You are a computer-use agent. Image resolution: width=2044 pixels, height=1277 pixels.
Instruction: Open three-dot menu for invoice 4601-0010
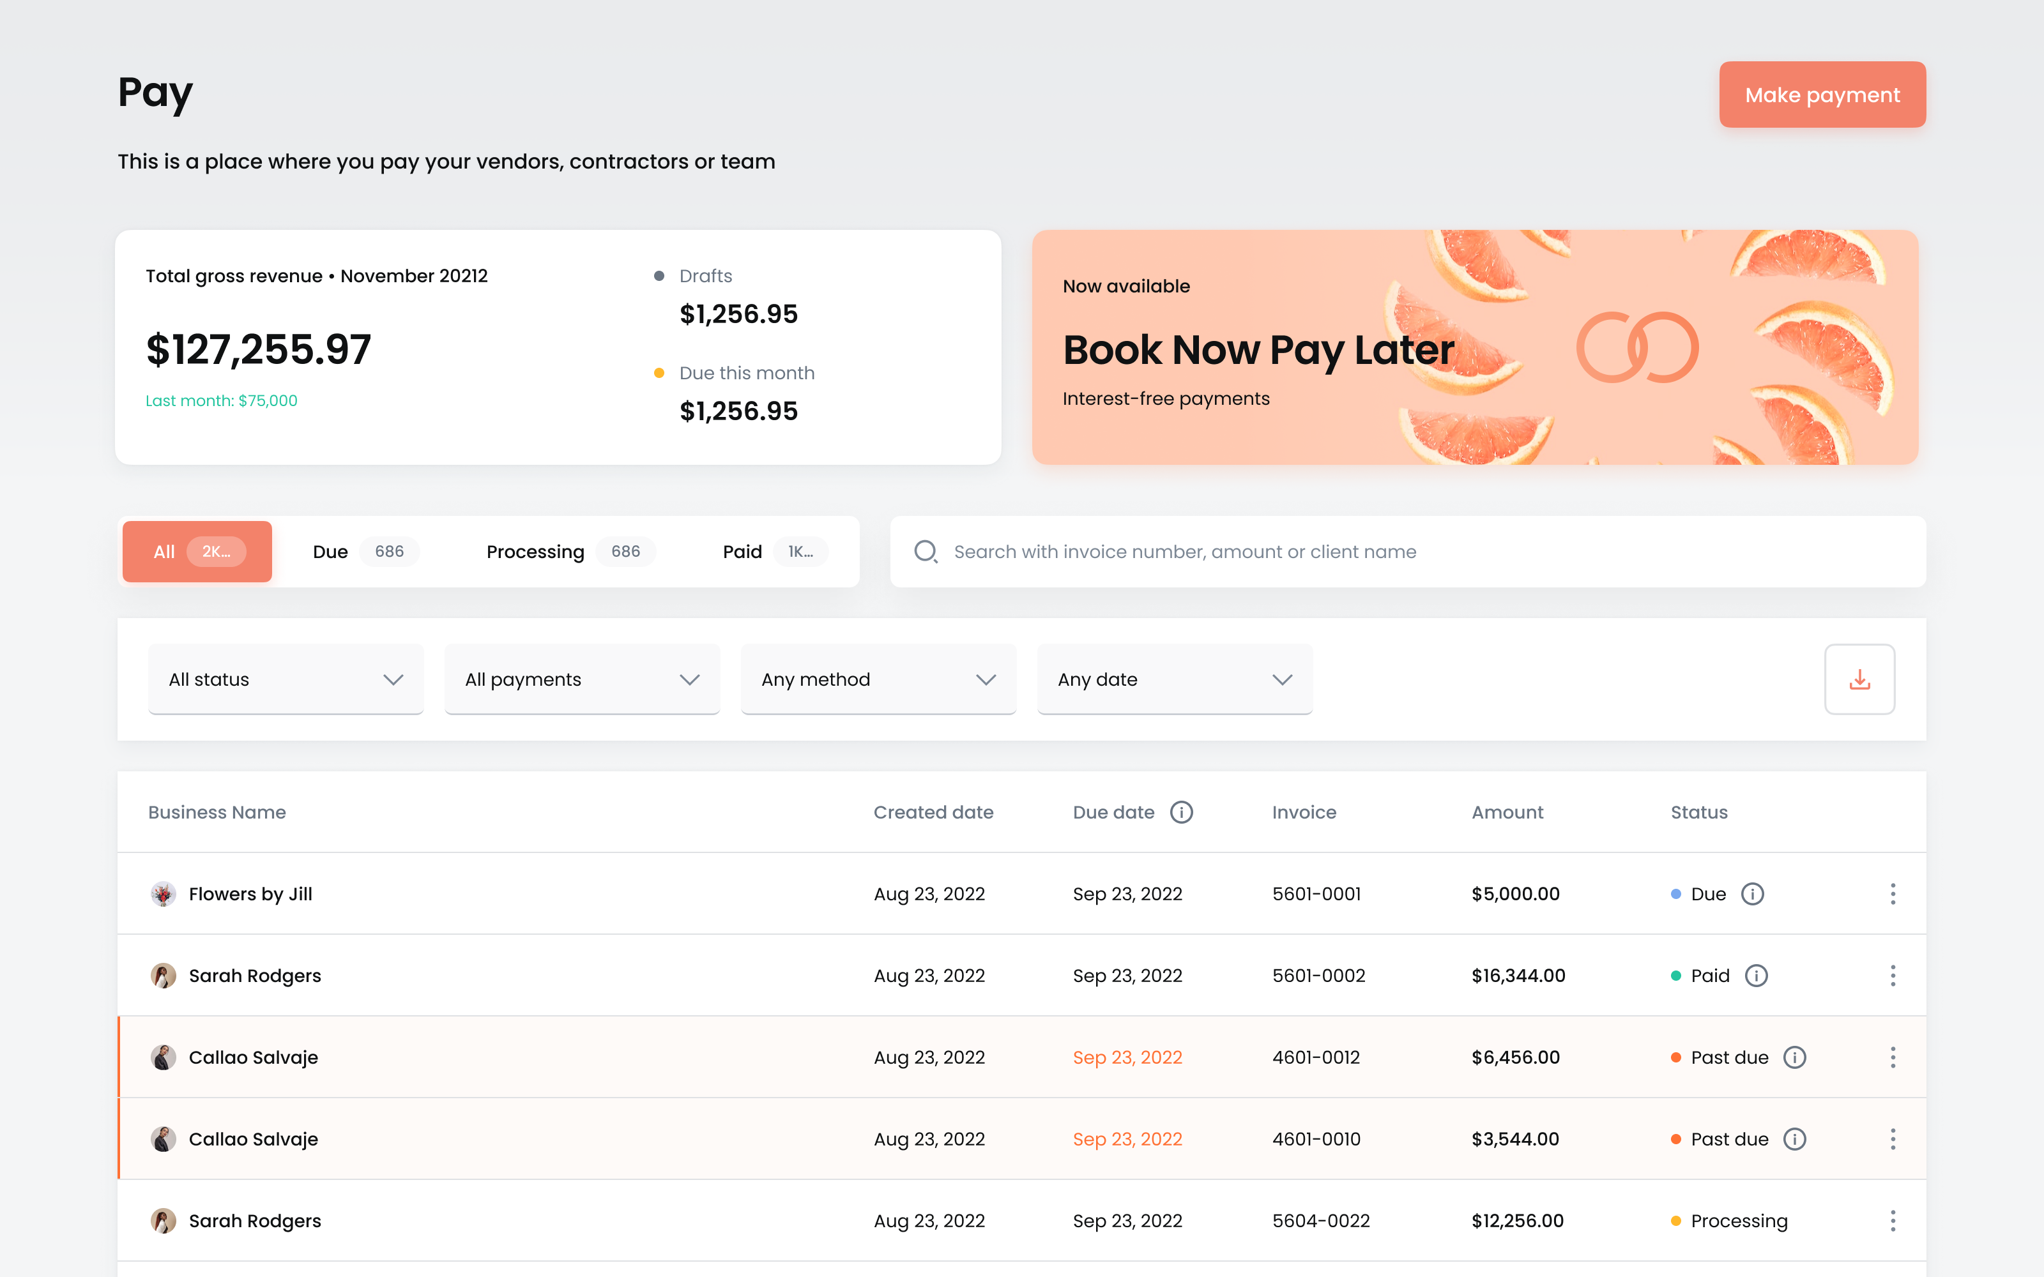(x=1893, y=1139)
